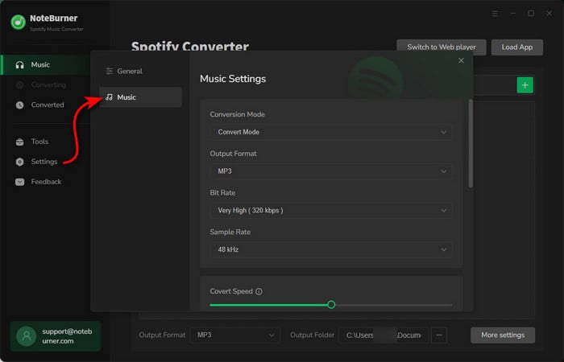Click the user avatar icon
564x362 pixels.
27,336
